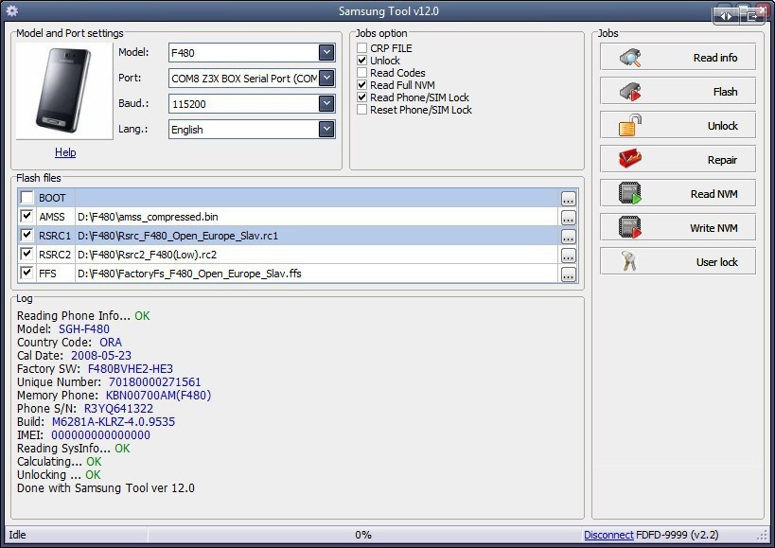Open the Model dropdown showing F480

click(326, 53)
